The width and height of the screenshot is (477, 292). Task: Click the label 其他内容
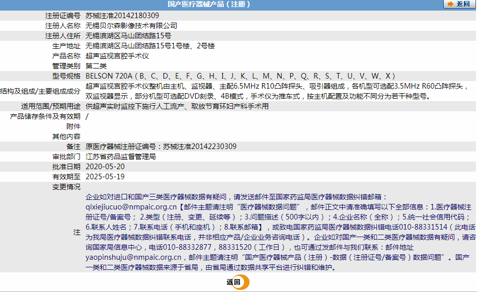pyautogui.click(x=66, y=136)
